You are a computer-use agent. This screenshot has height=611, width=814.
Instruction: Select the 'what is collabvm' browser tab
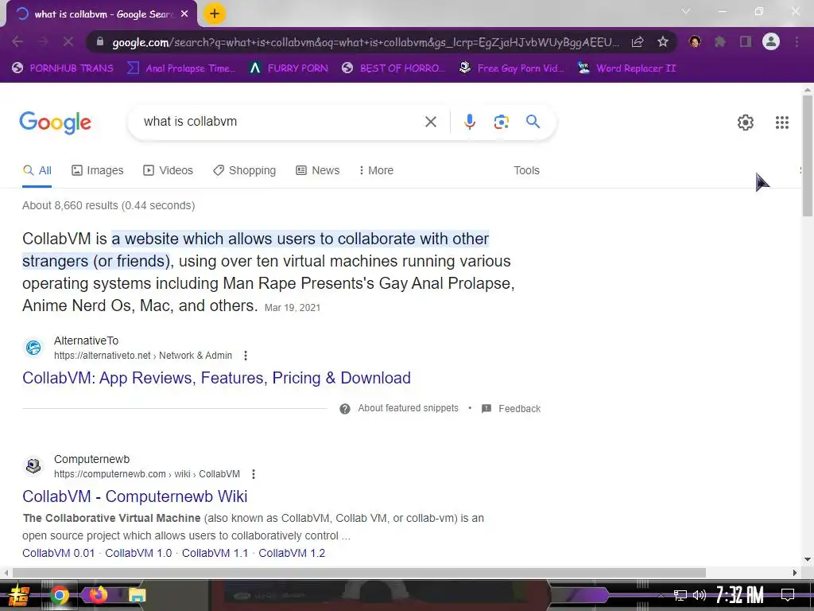coord(103,14)
